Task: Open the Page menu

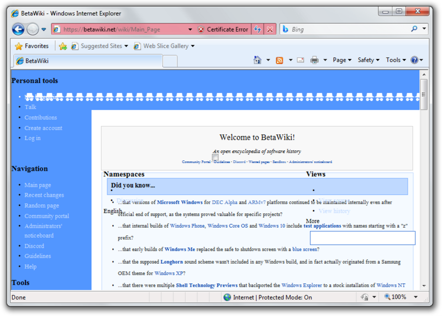Action: (342, 60)
